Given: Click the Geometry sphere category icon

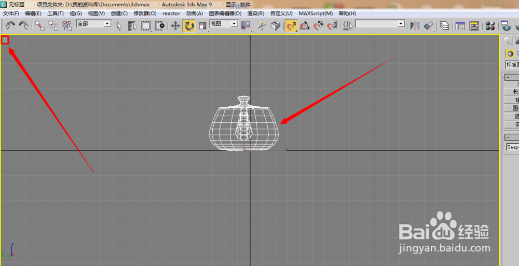Looking at the screenshot, I should [x=510, y=53].
